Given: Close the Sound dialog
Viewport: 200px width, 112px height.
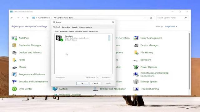Looking at the screenshot, I should pyautogui.click(x=113, y=22).
